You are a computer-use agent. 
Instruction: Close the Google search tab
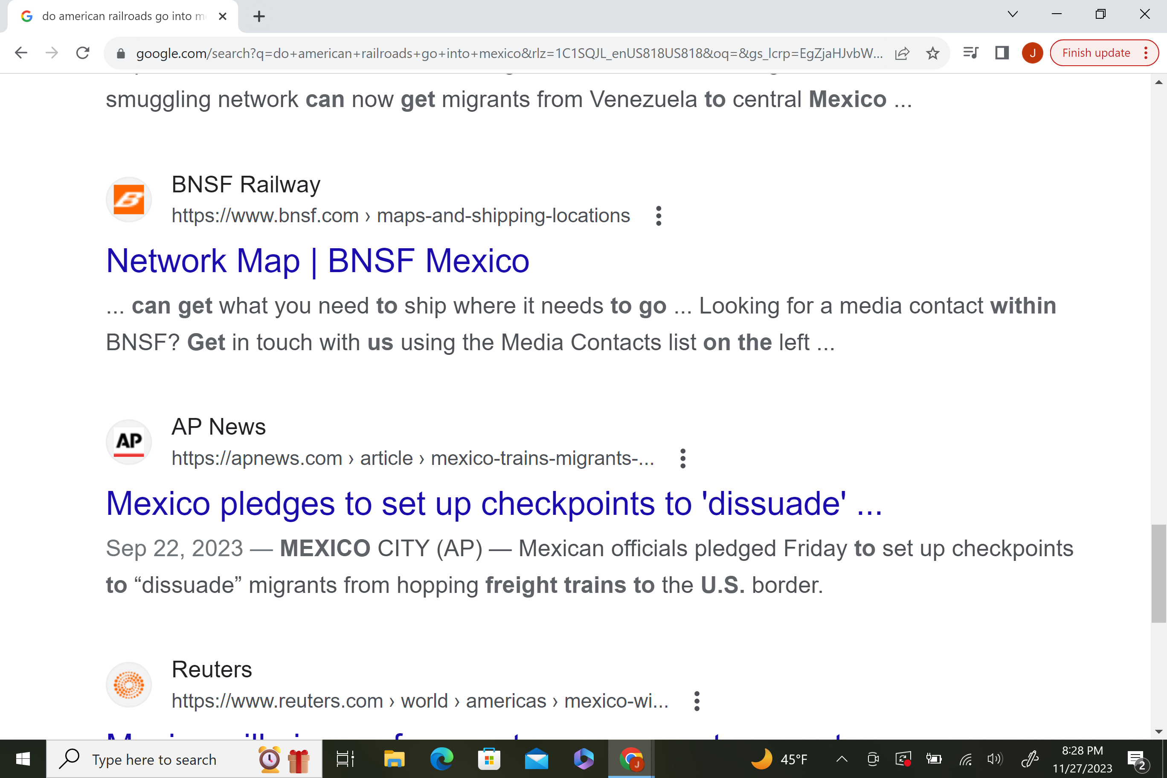point(223,16)
